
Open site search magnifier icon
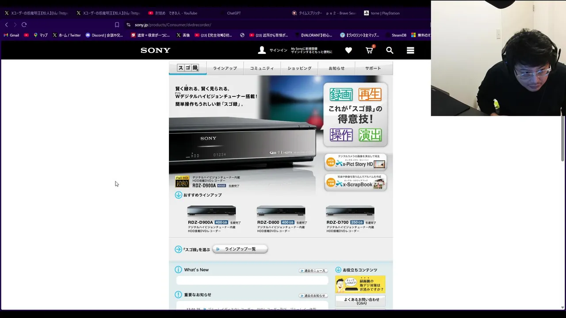tap(390, 50)
